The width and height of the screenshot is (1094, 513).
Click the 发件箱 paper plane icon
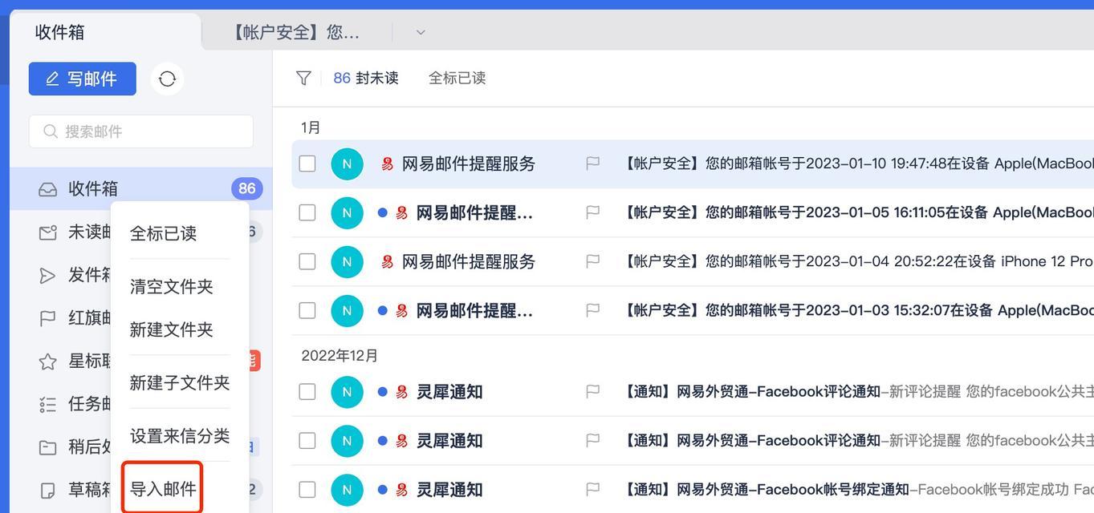(47, 275)
